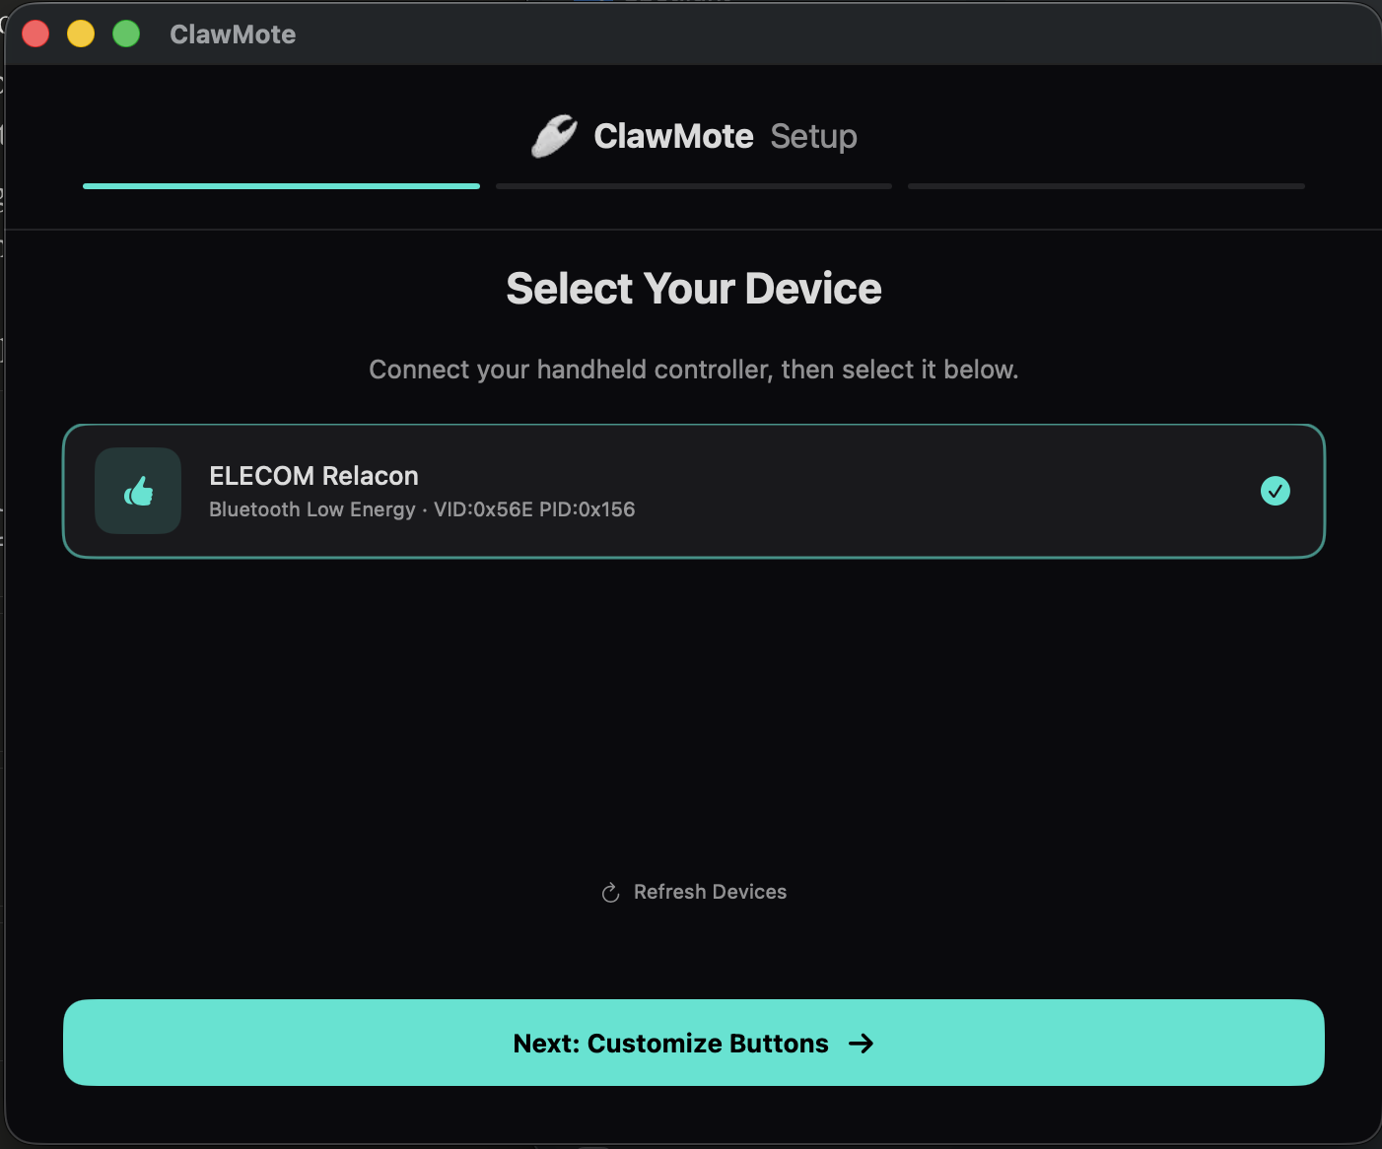This screenshot has height=1149, width=1382.
Task: Maximize the ClawMote window with green button
Action: click(126, 34)
